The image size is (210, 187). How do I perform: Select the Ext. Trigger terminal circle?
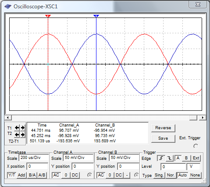coord(196,146)
